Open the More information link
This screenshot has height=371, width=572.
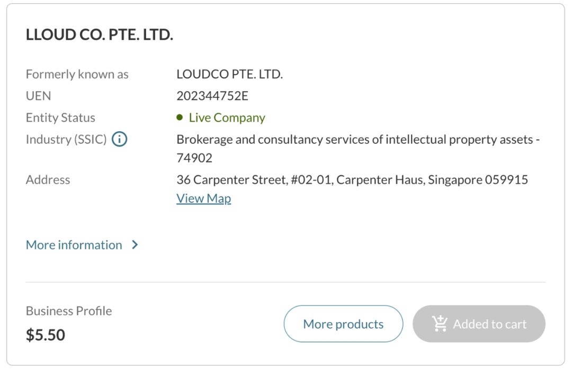point(74,245)
